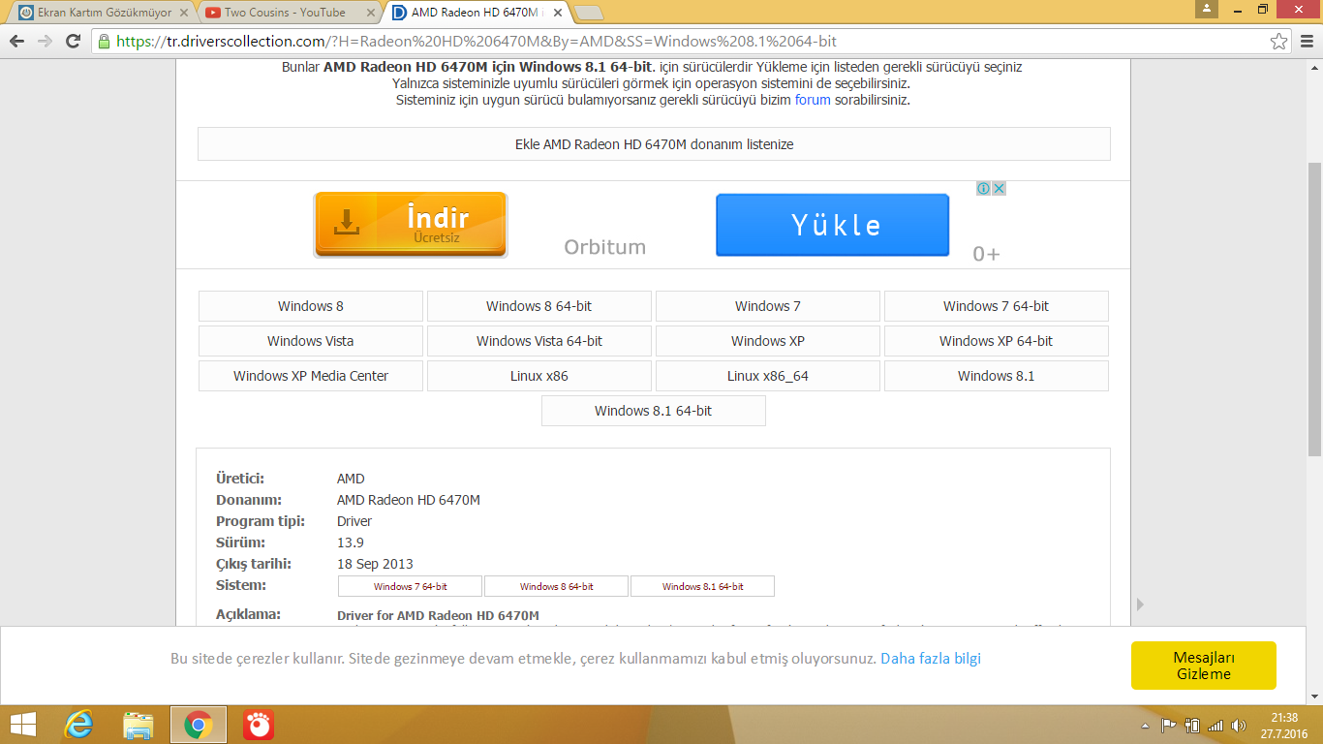Click the Windows Start button
Image resolution: width=1323 pixels, height=744 pixels.
pyautogui.click(x=22, y=724)
